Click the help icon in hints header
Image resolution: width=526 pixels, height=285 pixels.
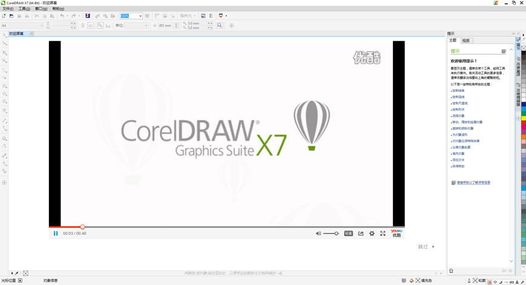click(504, 51)
